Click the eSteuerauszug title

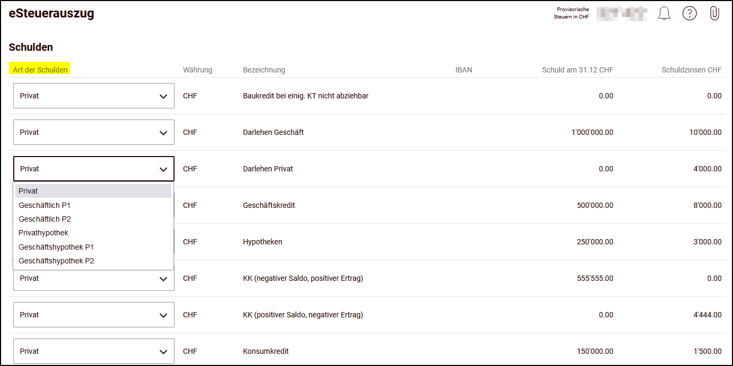click(x=51, y=14)
